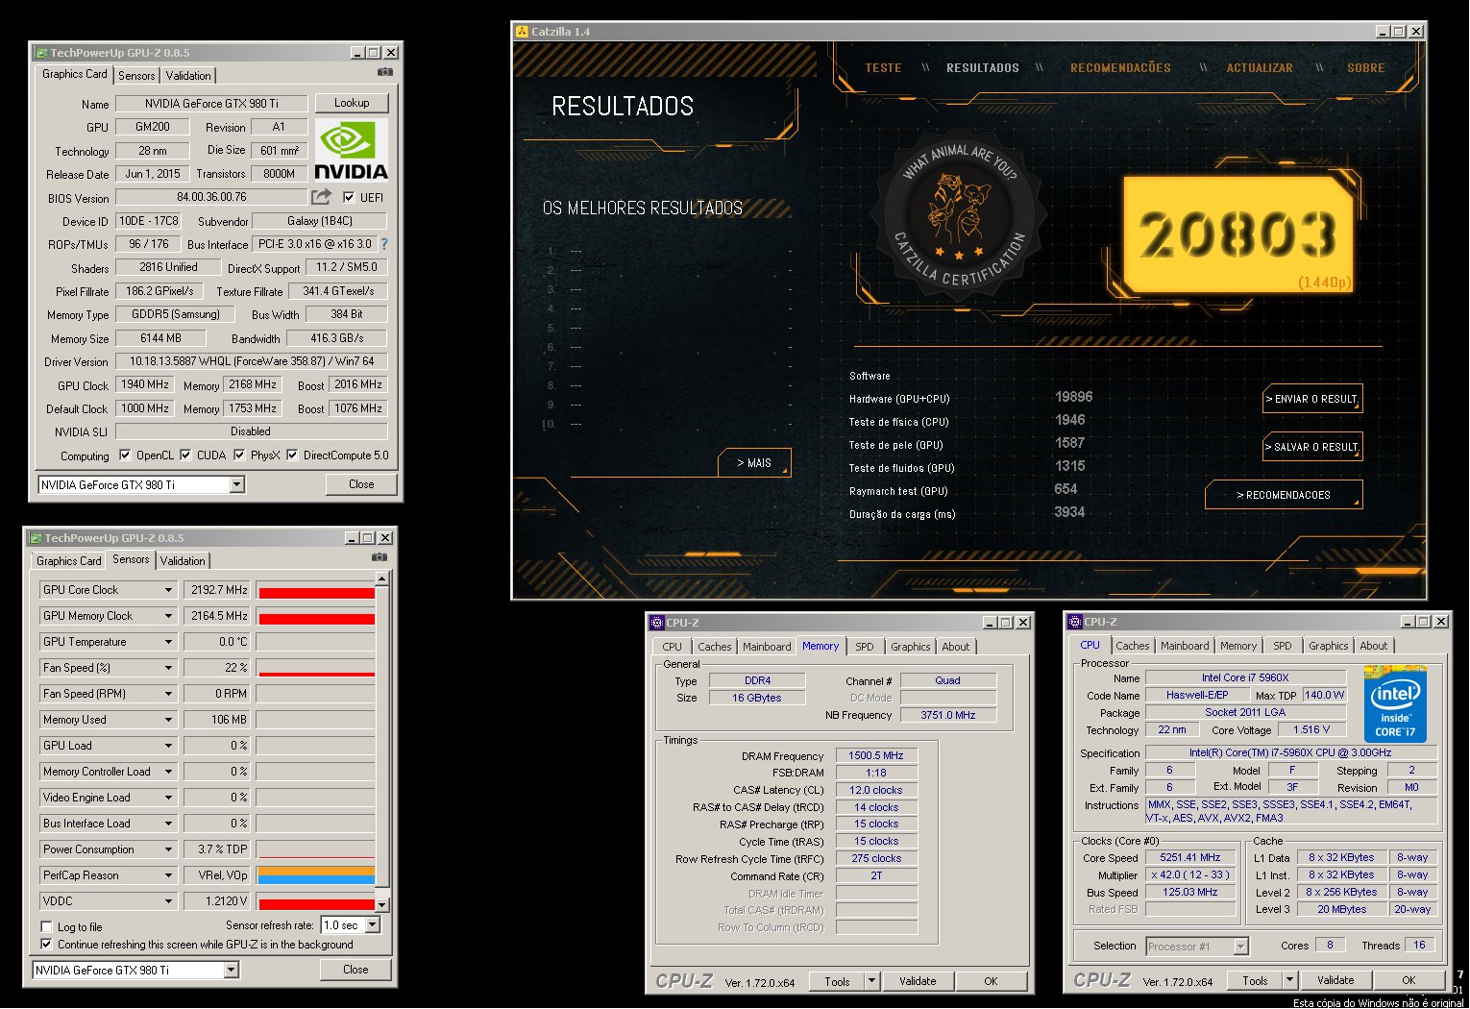This screenshot has height=1009, width=1470.
Task: Click the ENVIAR O RESULT button
Action: coord(1312,399)
